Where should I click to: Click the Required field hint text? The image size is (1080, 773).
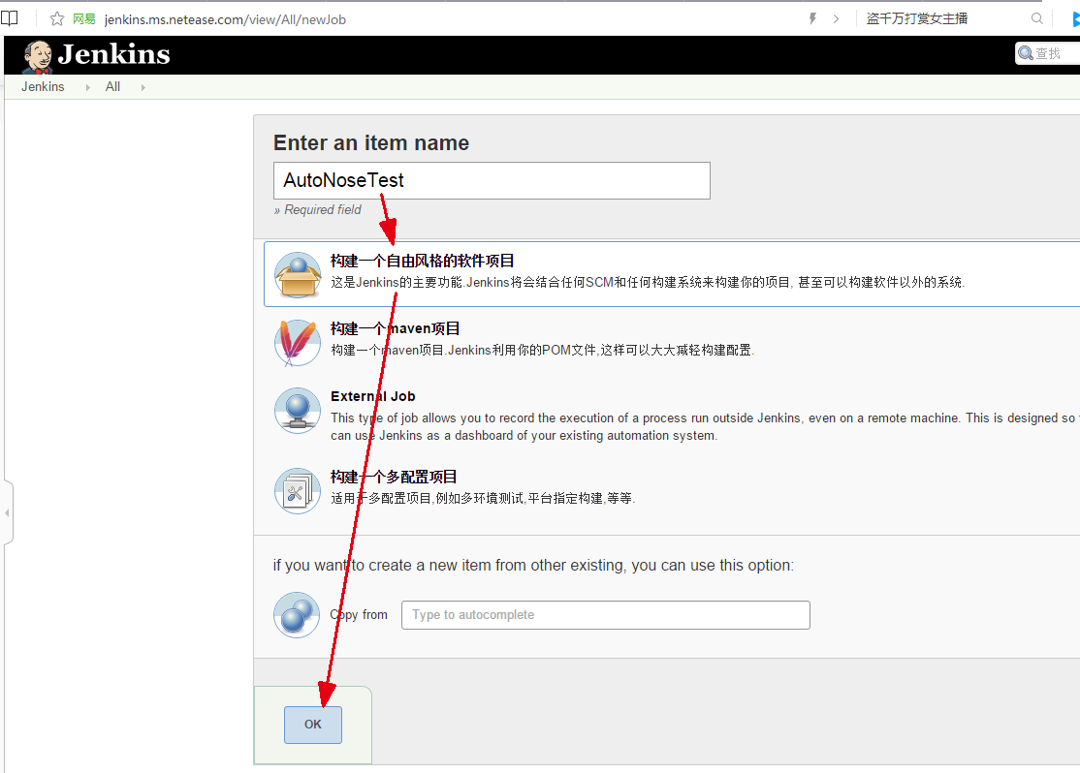tap(318, 209)
